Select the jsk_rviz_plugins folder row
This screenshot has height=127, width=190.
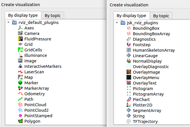tap(152, 23)
